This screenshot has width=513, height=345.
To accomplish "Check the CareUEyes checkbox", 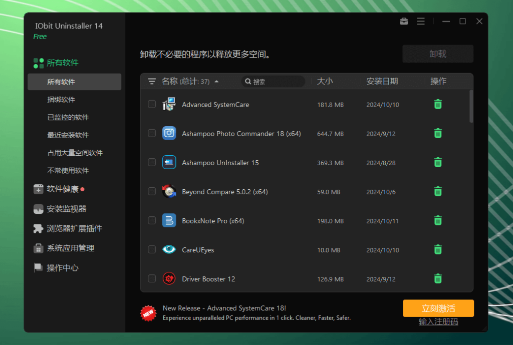I will click(x=152, y=249).
